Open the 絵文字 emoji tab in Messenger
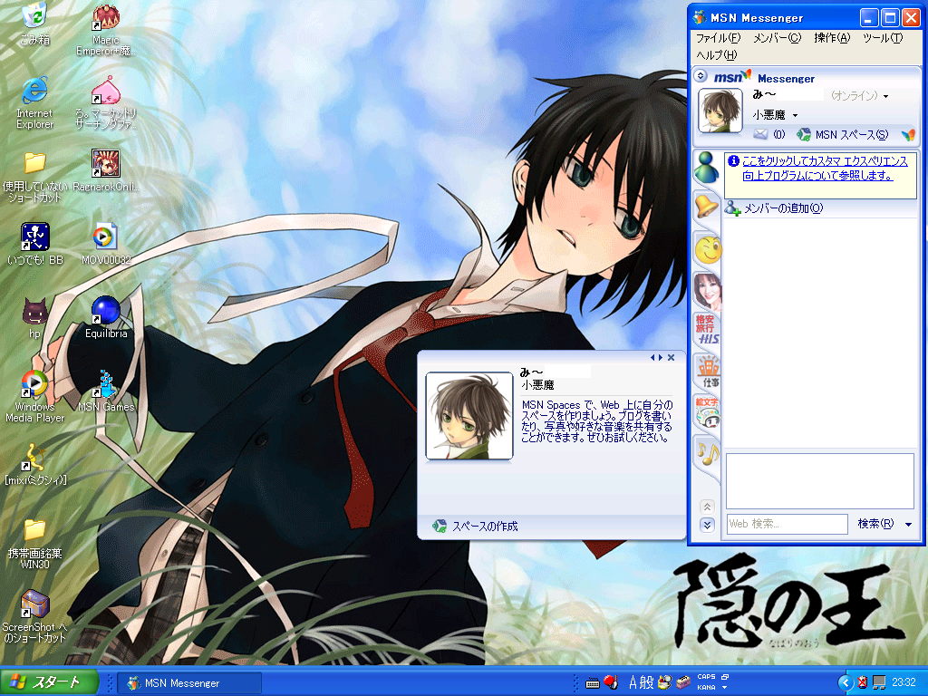Screen dimensions: 928x696 coord(707,412)
